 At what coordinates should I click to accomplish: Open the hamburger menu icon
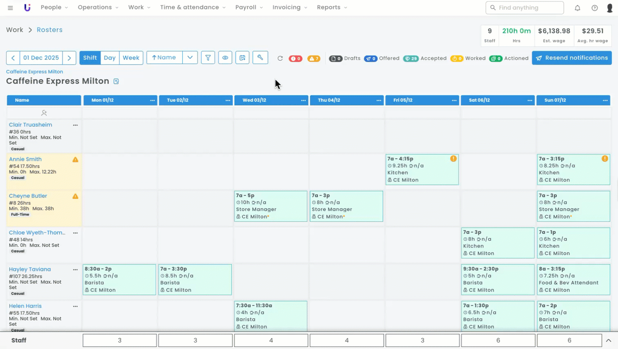point(10,8)
